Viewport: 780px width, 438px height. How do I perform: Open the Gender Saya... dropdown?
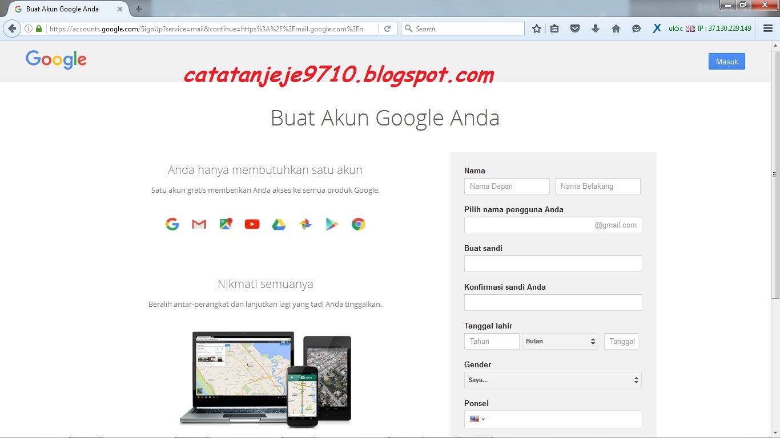(553, 380)
